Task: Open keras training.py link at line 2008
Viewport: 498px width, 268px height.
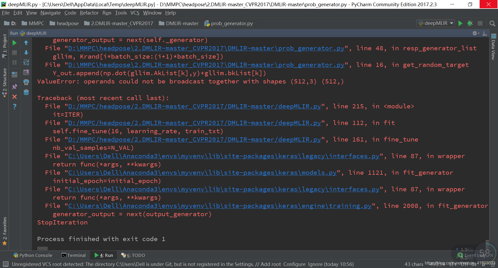Action: coord(220,206)
